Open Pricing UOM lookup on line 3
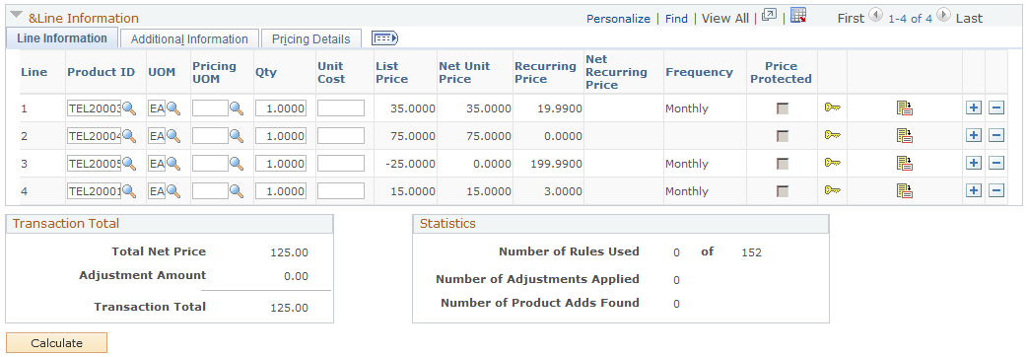Viewport: 1027px width, 357px height. coord(236,164)
